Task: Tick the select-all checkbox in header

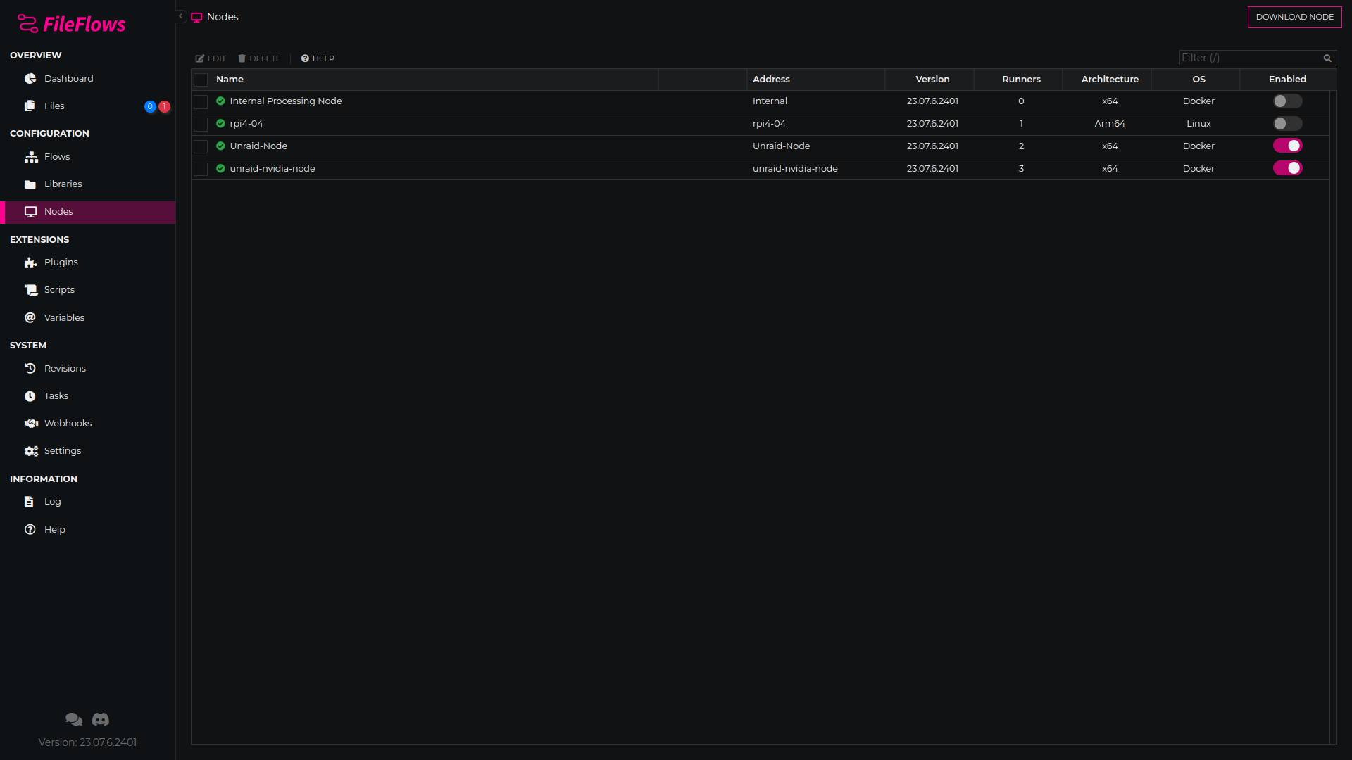Action: 201,80
